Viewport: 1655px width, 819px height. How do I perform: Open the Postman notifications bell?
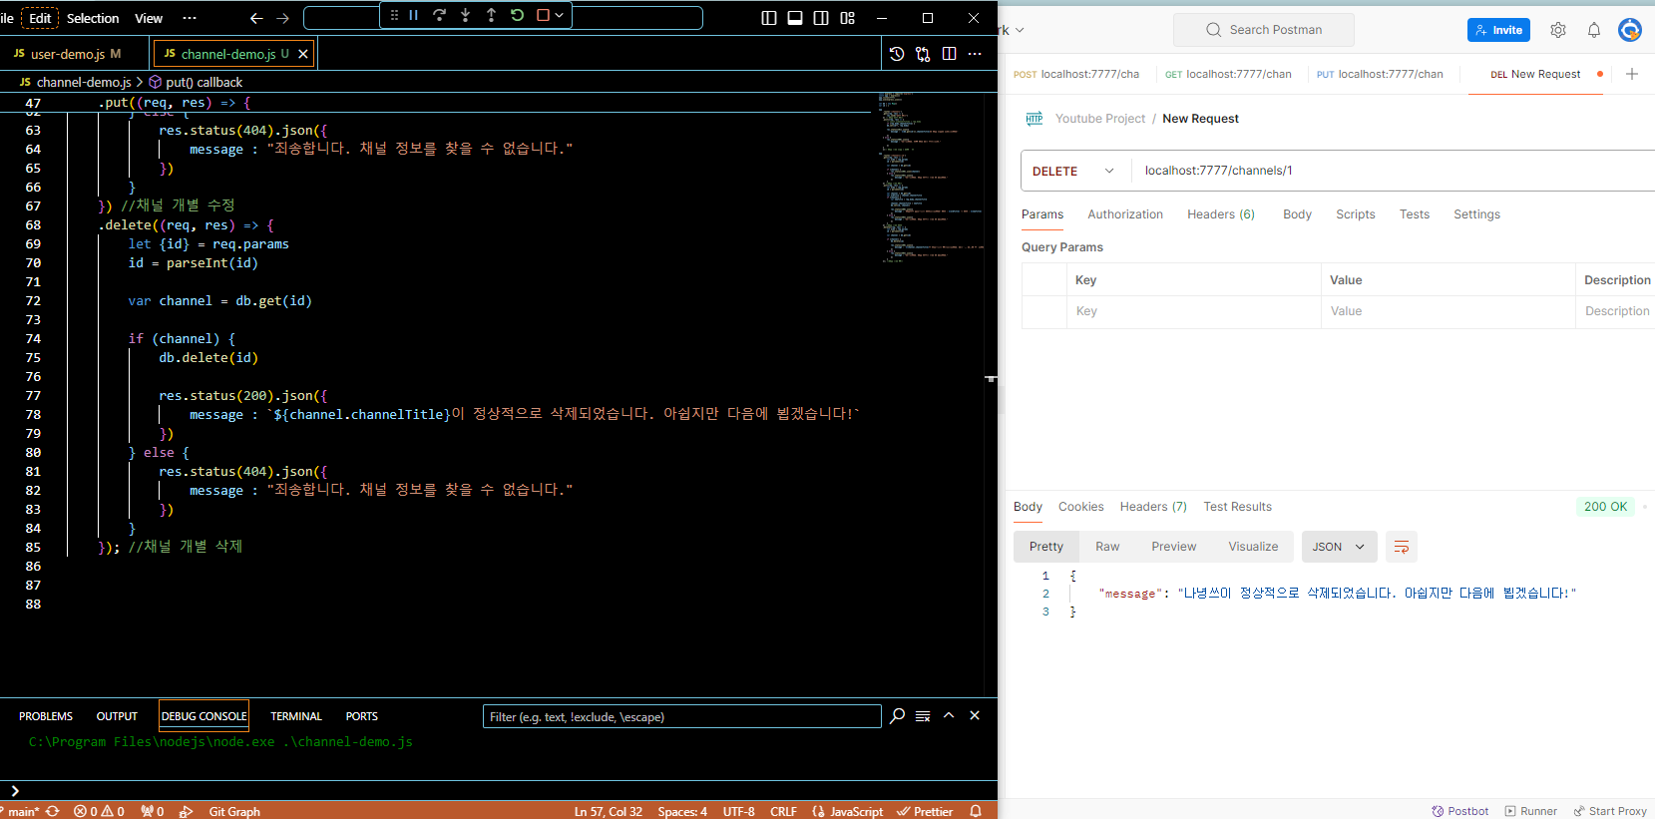(x=1594, y=30)
